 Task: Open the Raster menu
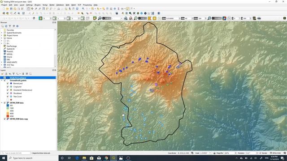pos(52,5)
